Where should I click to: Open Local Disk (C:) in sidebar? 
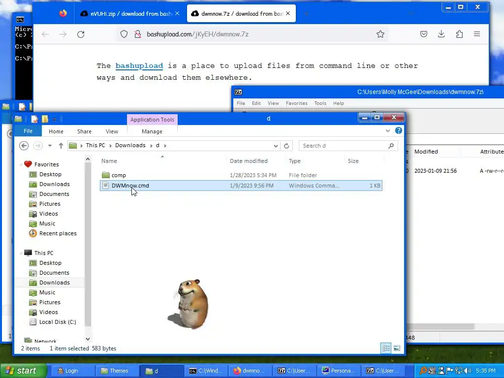click(58, 322)
